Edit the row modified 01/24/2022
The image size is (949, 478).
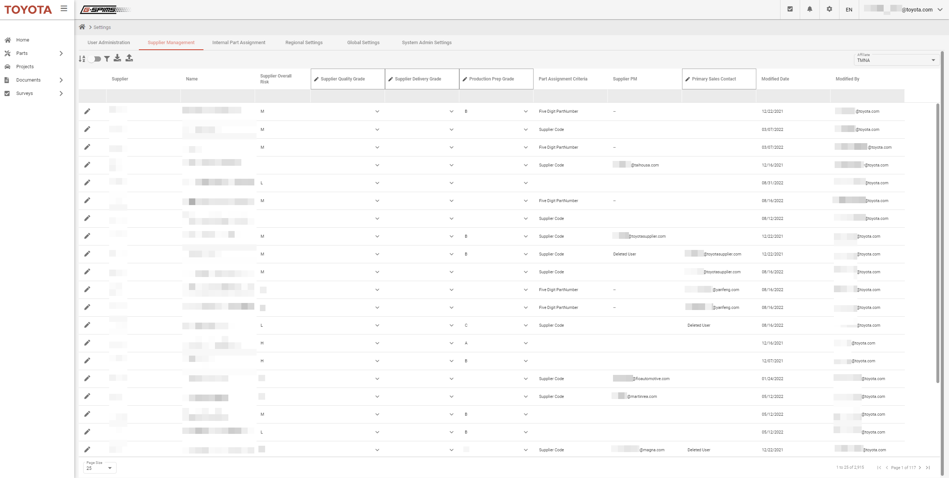pos(87,378)
